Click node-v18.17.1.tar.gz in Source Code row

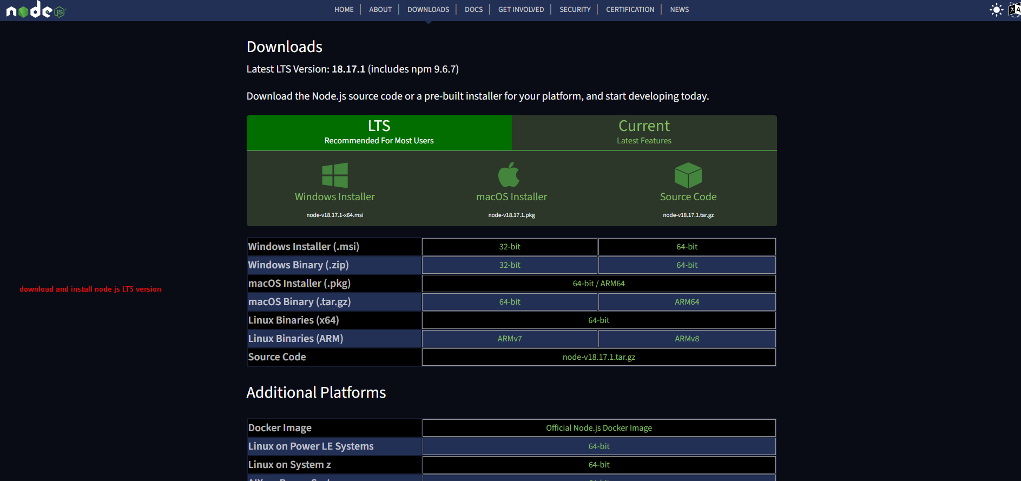pos(599,357)
